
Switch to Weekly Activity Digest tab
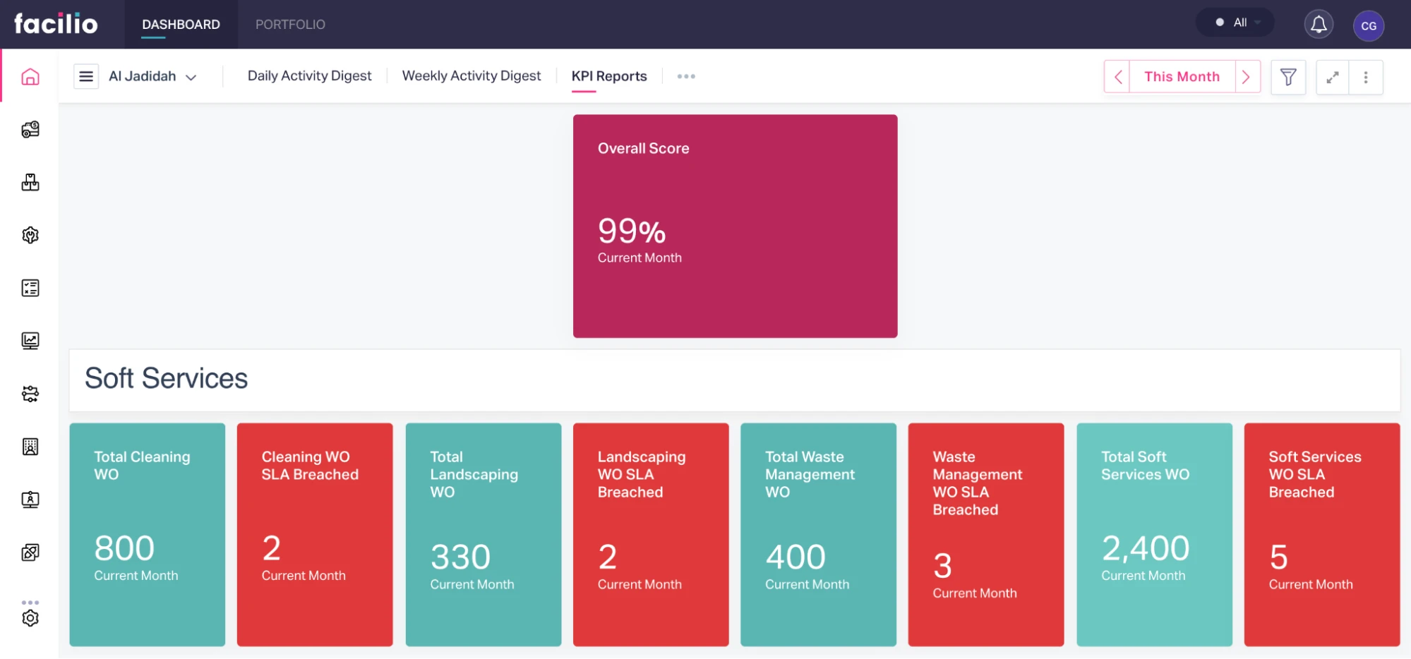click(471, 76)
